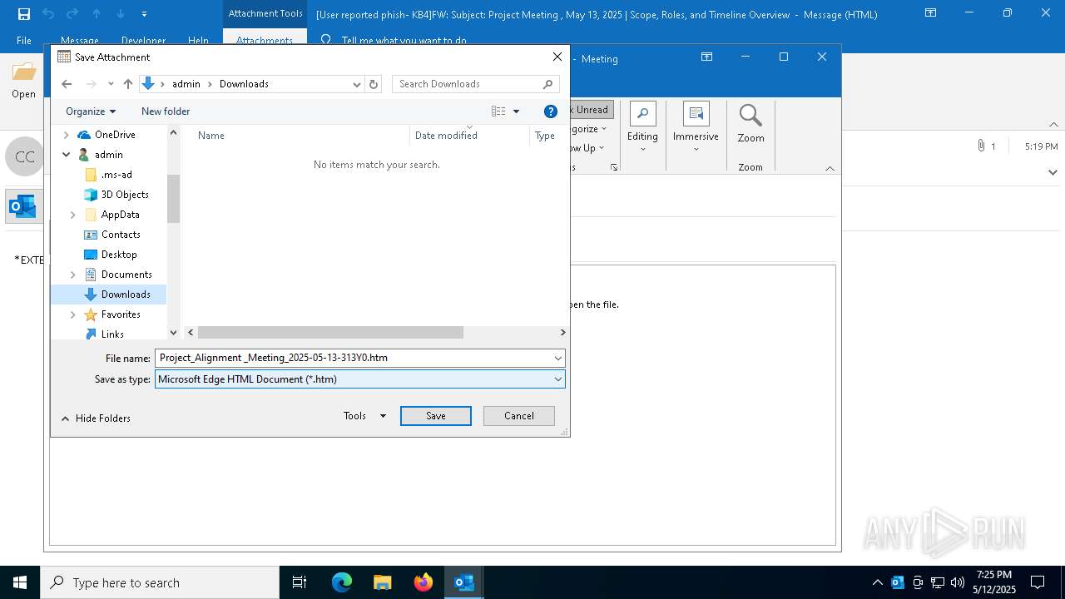Open the File tab in Outlook

tap(24, 41)
